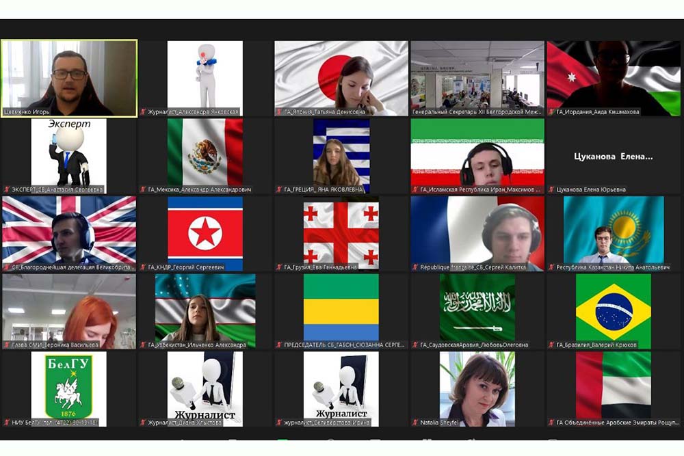Click muted microphone icon beside ГА_Иордания name

coord(552,112)
